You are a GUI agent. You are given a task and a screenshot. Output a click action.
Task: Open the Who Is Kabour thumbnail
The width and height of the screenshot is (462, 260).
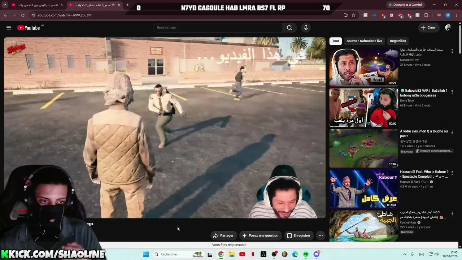click(x=364, y=189)
